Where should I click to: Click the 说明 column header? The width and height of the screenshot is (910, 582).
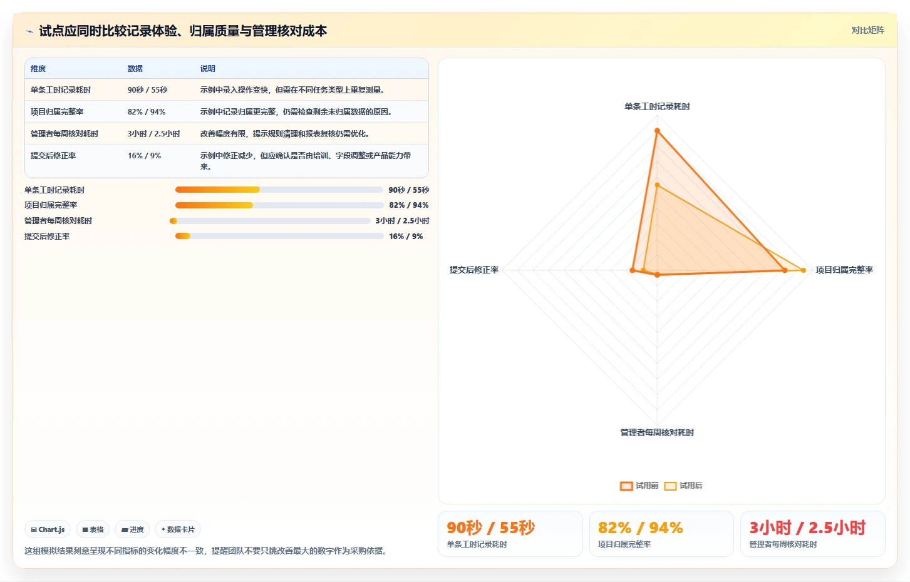(x=208, y=69)
